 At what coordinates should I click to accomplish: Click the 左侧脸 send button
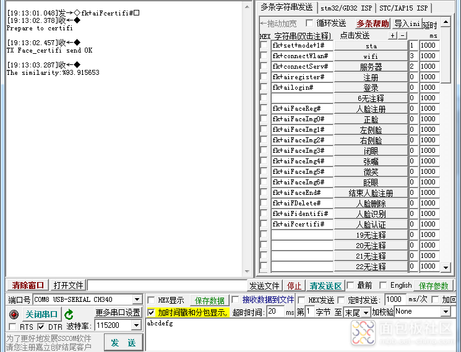click(371, 129)
